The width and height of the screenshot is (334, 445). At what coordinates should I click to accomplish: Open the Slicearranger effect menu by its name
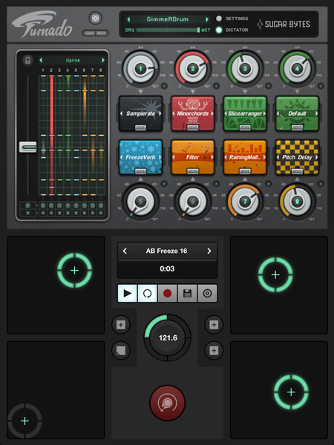tap(245, 113)
